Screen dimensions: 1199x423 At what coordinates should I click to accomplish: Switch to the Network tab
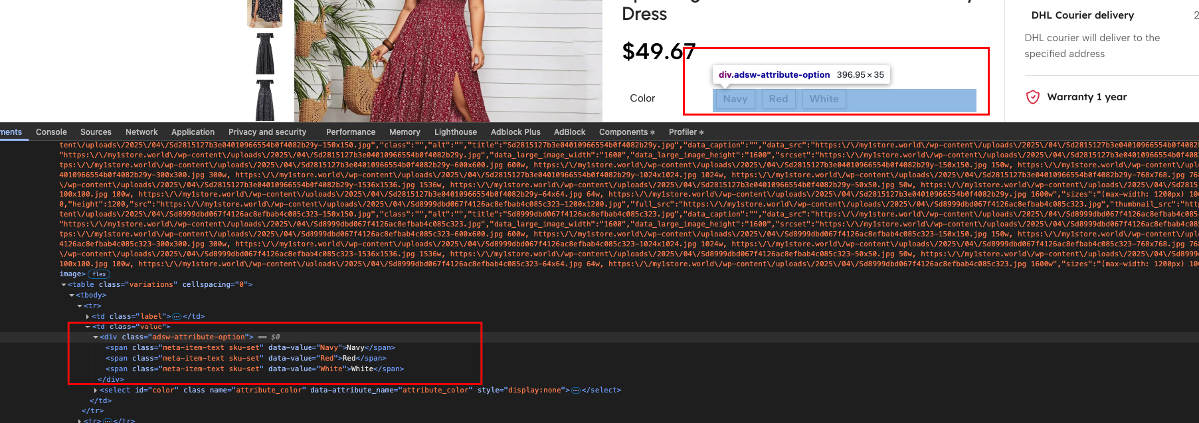(141, 132)
